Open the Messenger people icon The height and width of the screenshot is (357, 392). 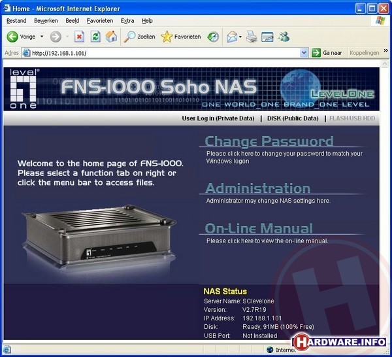[284, 37]
